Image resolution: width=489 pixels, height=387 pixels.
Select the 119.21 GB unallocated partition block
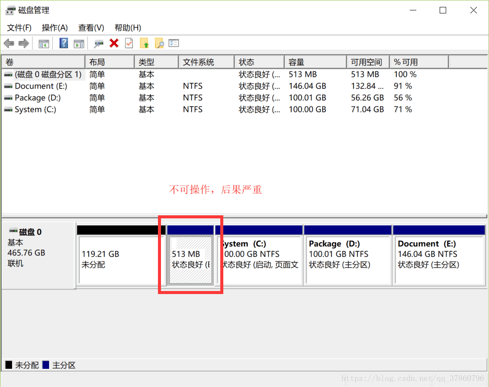click(121, 256)
